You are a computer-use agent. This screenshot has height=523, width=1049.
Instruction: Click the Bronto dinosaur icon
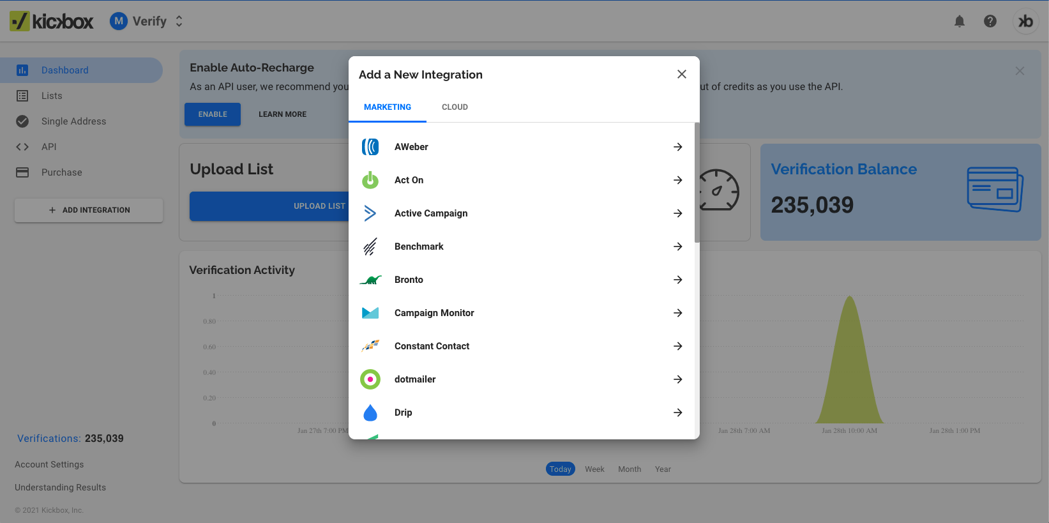click(x=370, y=280)
